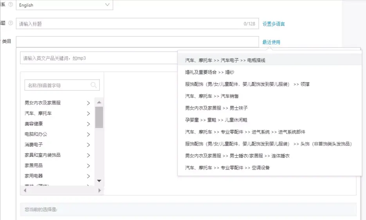The height and width of the screenshot is (220, 366).
Task: Select the 电脑和办公 category text
Action: point(36,134)
